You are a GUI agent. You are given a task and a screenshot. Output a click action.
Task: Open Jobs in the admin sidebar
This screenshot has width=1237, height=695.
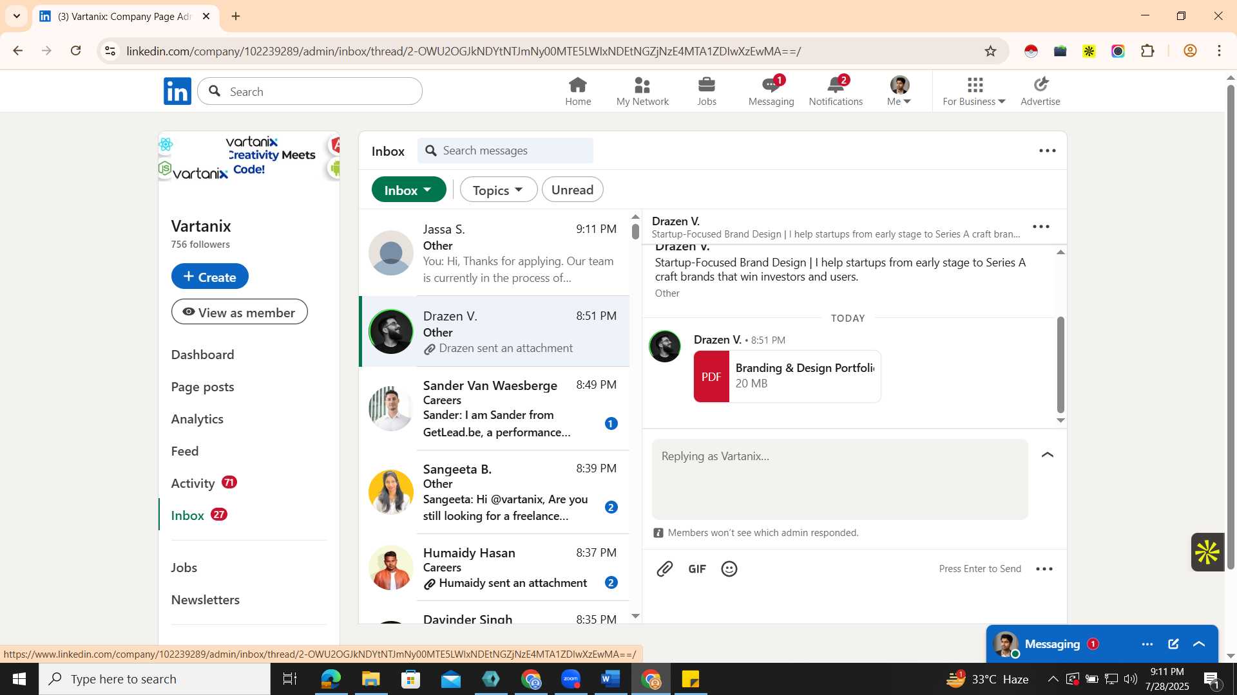click(x=184, y=568)
